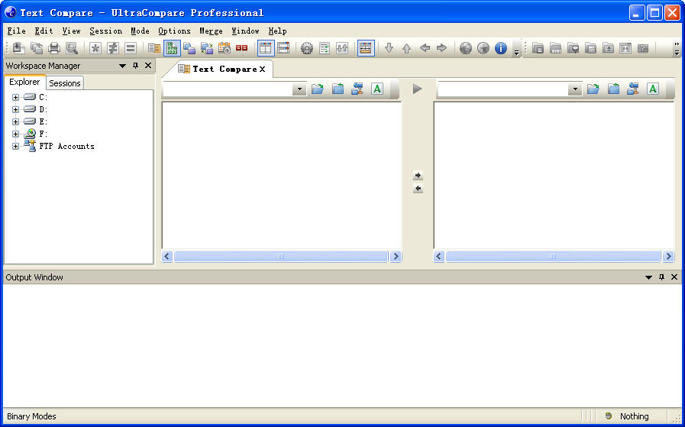
Task: Toggle show all lines asterisk button
Action: [95, 48]
